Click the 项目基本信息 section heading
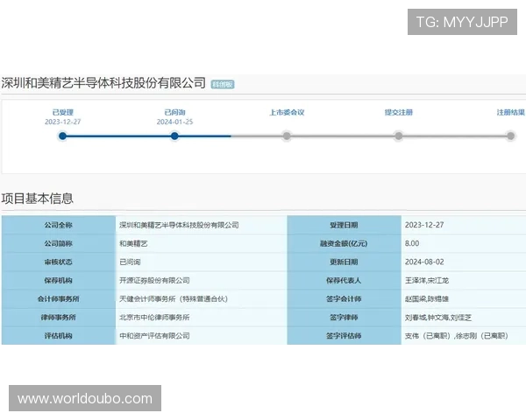This screenshot has height=420, width=526. [x=37, y=199]
